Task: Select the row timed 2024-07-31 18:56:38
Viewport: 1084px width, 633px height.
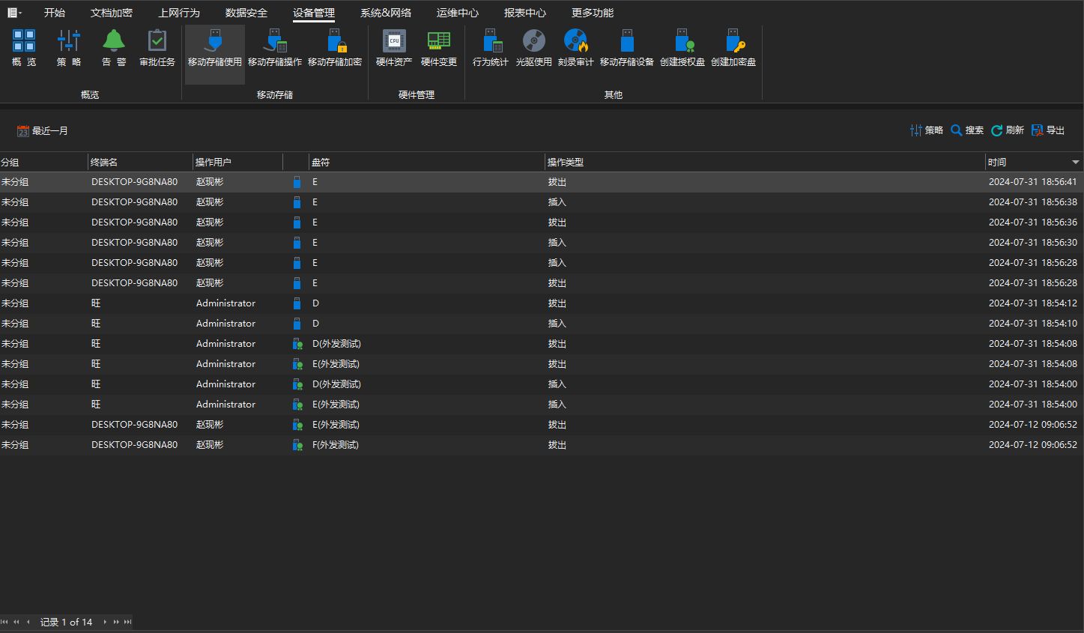Action: point(542,202)
